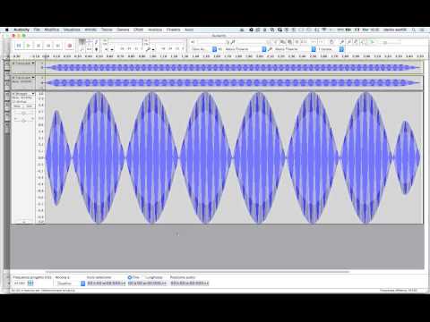Viewport: 430px width, 322px height.
Task: Open the Genera menu
Action: (x=123, y=30)
